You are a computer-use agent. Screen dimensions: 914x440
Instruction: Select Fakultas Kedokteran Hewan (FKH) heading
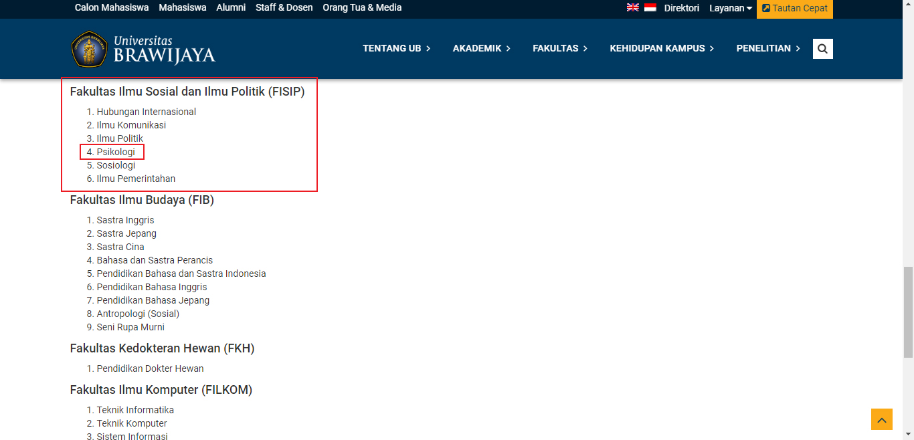point(163,348)
